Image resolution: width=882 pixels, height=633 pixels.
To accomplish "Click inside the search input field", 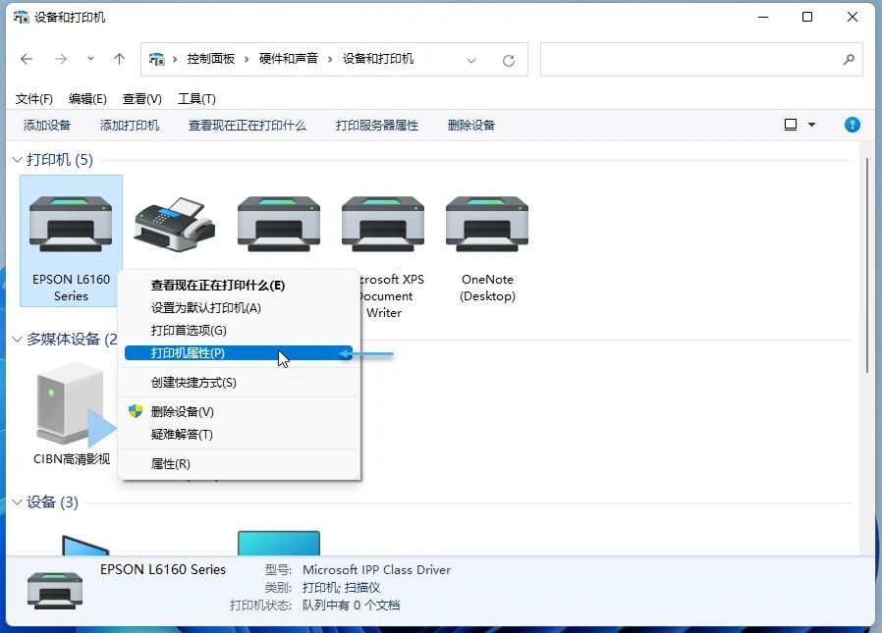I will 700,60.
